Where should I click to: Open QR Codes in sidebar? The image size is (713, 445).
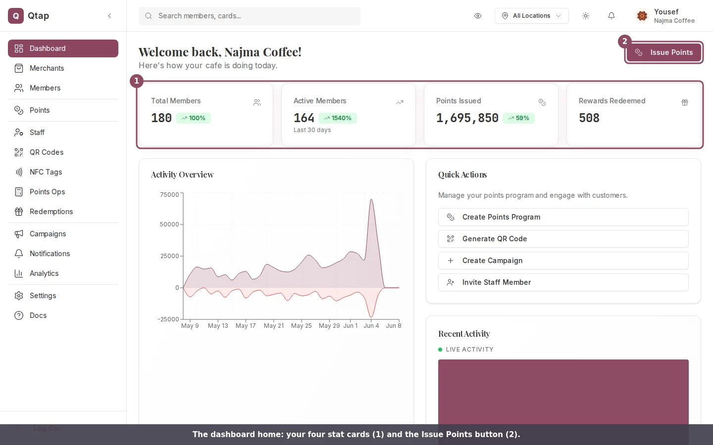[x=63, y=152]
